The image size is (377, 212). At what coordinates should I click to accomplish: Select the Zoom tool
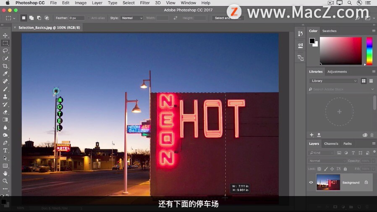pos(5,181)
